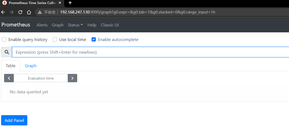This screenshot has width=289, height=137.
Task: Click the Add Panel button
Action: (14, 120)
